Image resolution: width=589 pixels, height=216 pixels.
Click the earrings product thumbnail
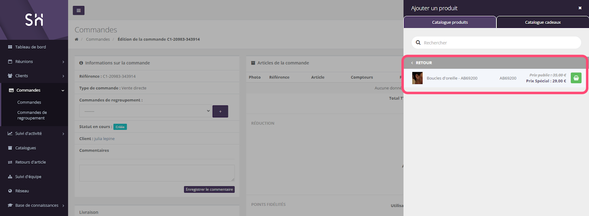[x=417, y=78]
